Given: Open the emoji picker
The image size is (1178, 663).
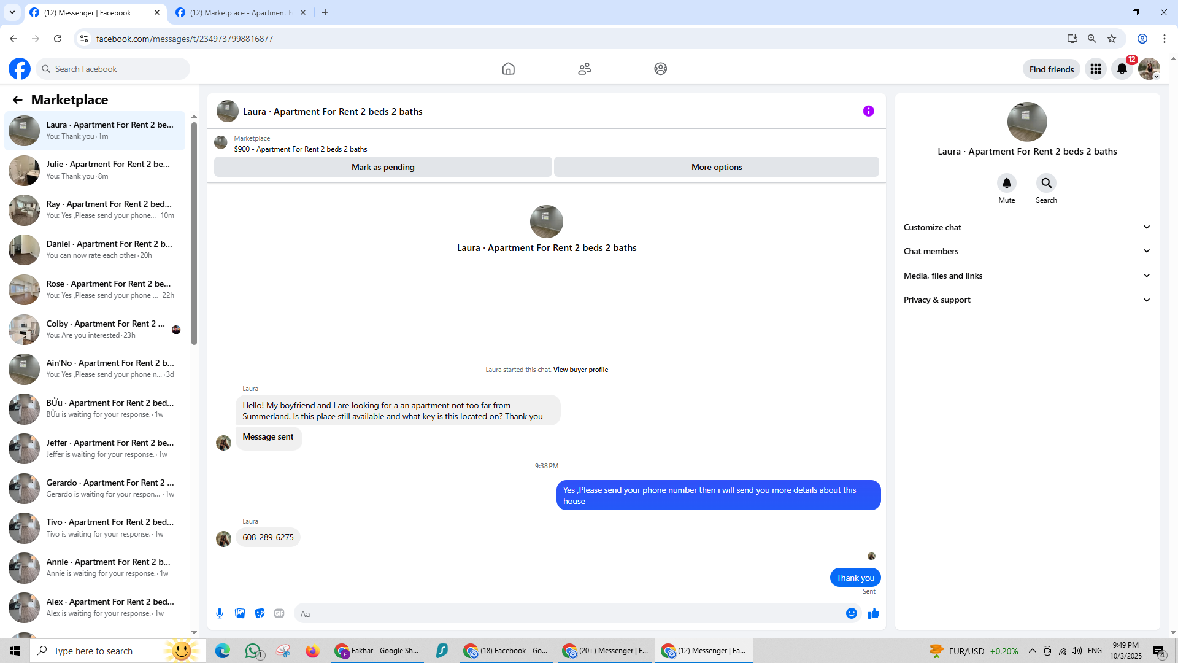Looking at the screenshot, I should tap(851, 613).
